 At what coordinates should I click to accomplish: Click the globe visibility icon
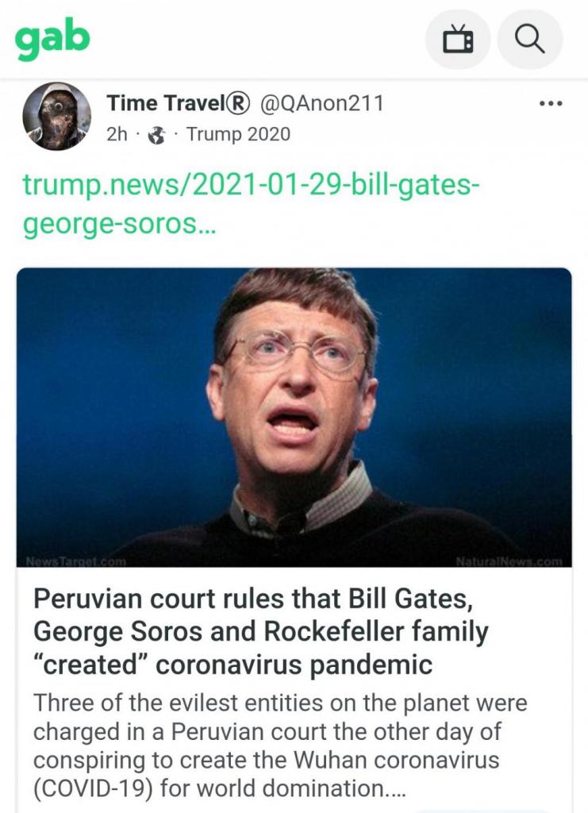(x=157, y=134)
